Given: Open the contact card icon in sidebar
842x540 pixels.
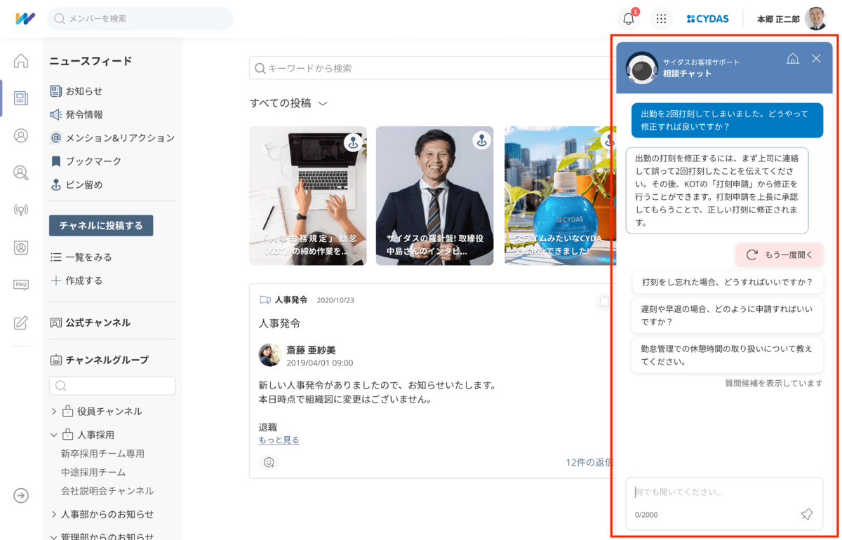Looking at the screenshot, I should click(x=20, y=248).
